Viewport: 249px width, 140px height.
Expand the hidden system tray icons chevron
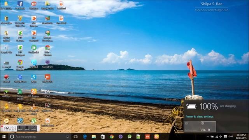(x=207, y=136)
